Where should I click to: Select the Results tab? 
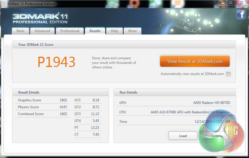tap(95, 31)
